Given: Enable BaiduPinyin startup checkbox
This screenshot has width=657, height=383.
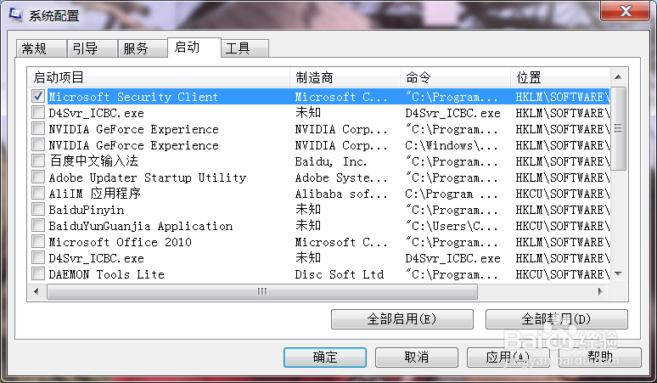Looking at the screenshot, I should pyautogui.click(x=38, y=210).
